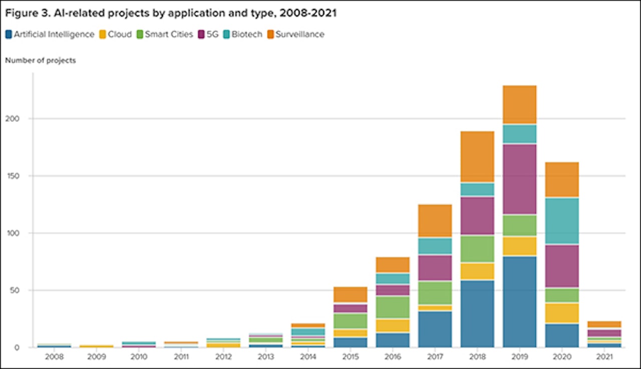The image size is (641, 369).
Task: Click the blue Artificial Intelligence legend swatch
Action: pos(9,34)
